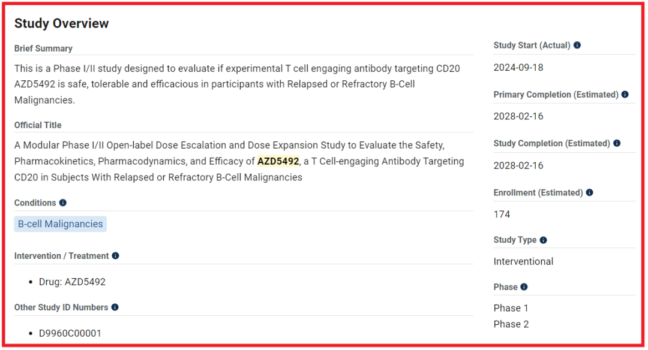This screenshot has width=648, height=350.
Task: Click the D9960C00001 study ID entry
Action: [70, 333]
